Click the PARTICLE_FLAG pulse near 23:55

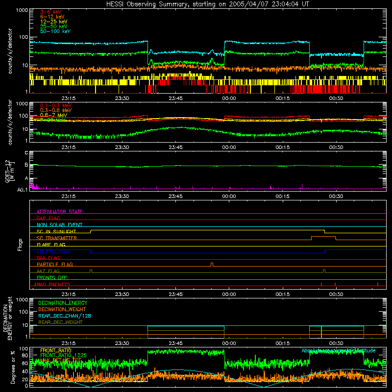(212, 265)
